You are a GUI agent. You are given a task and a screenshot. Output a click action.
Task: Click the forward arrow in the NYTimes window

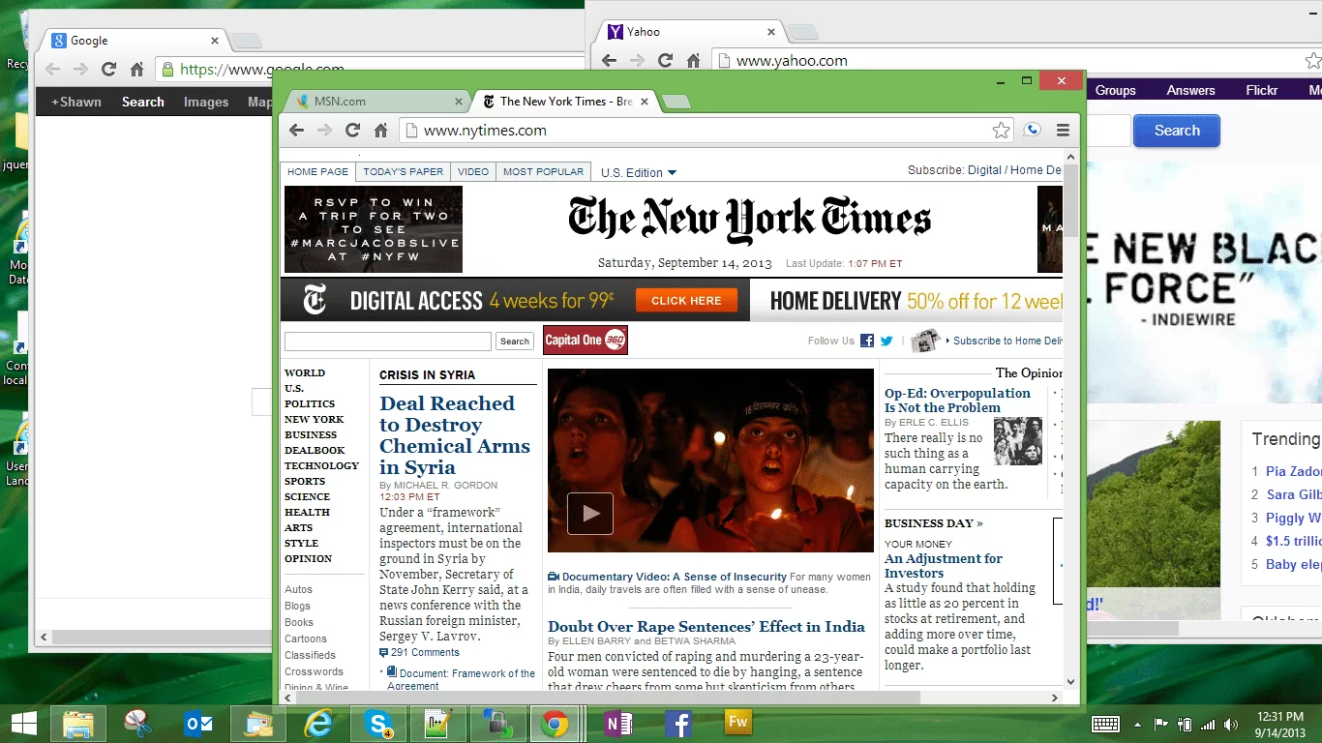click(x=325, y=131)
